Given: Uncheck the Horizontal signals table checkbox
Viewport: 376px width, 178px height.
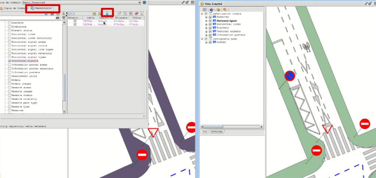Looking at the screenshot, I should (10, 61).
